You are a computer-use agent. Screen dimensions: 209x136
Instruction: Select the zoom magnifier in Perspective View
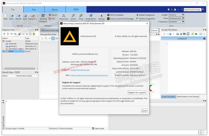[x=46, y=39]
